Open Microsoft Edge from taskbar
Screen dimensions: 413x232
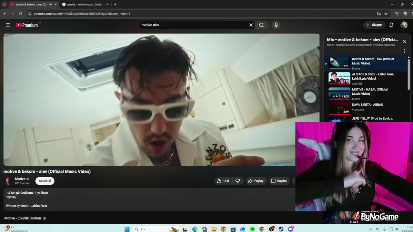click(195, 229)
